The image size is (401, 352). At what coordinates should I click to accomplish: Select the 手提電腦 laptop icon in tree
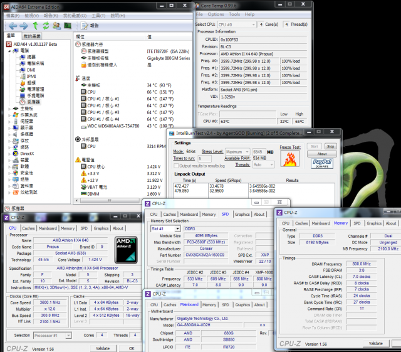(23, 95)
